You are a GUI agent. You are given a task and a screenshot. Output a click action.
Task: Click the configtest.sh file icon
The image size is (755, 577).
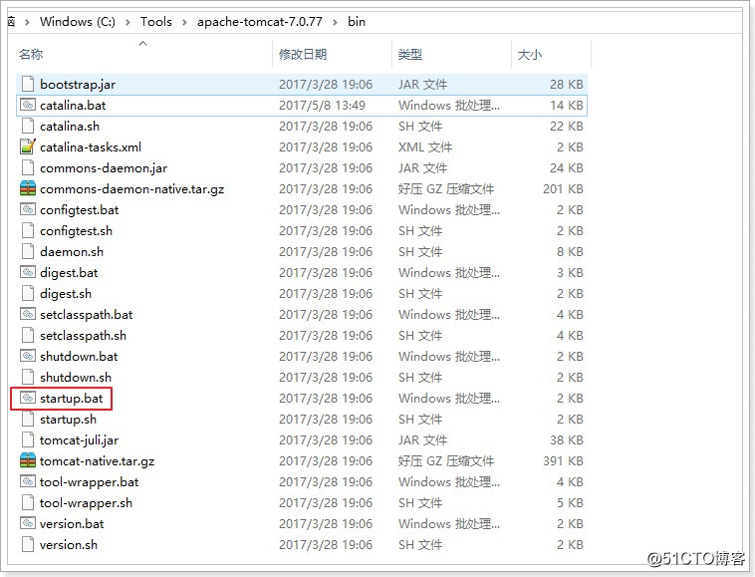28,231
